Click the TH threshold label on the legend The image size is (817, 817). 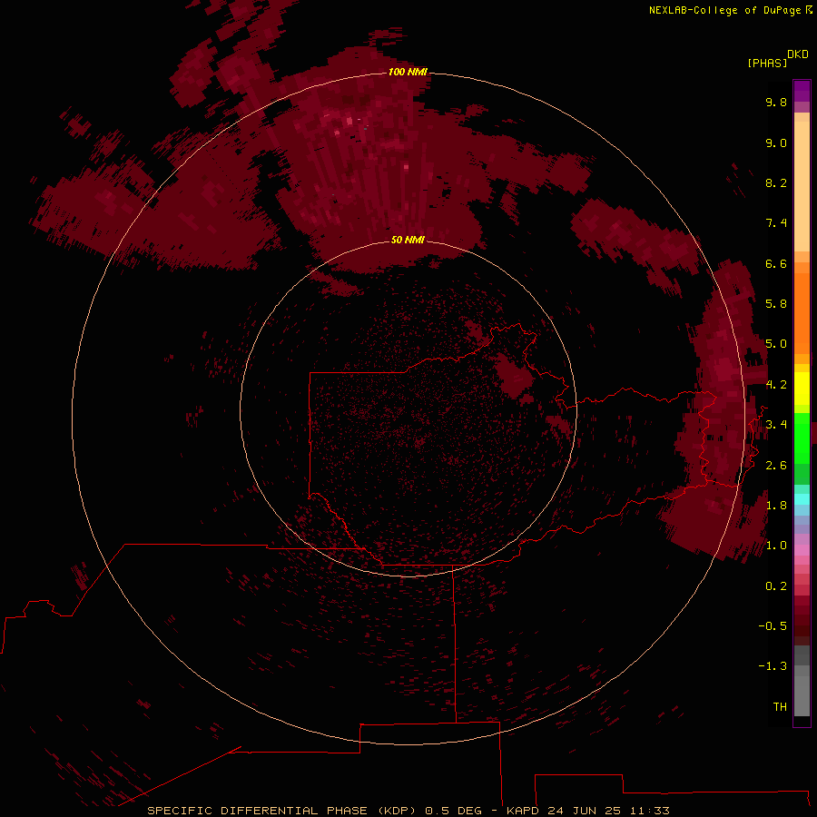tap(780, 707)
